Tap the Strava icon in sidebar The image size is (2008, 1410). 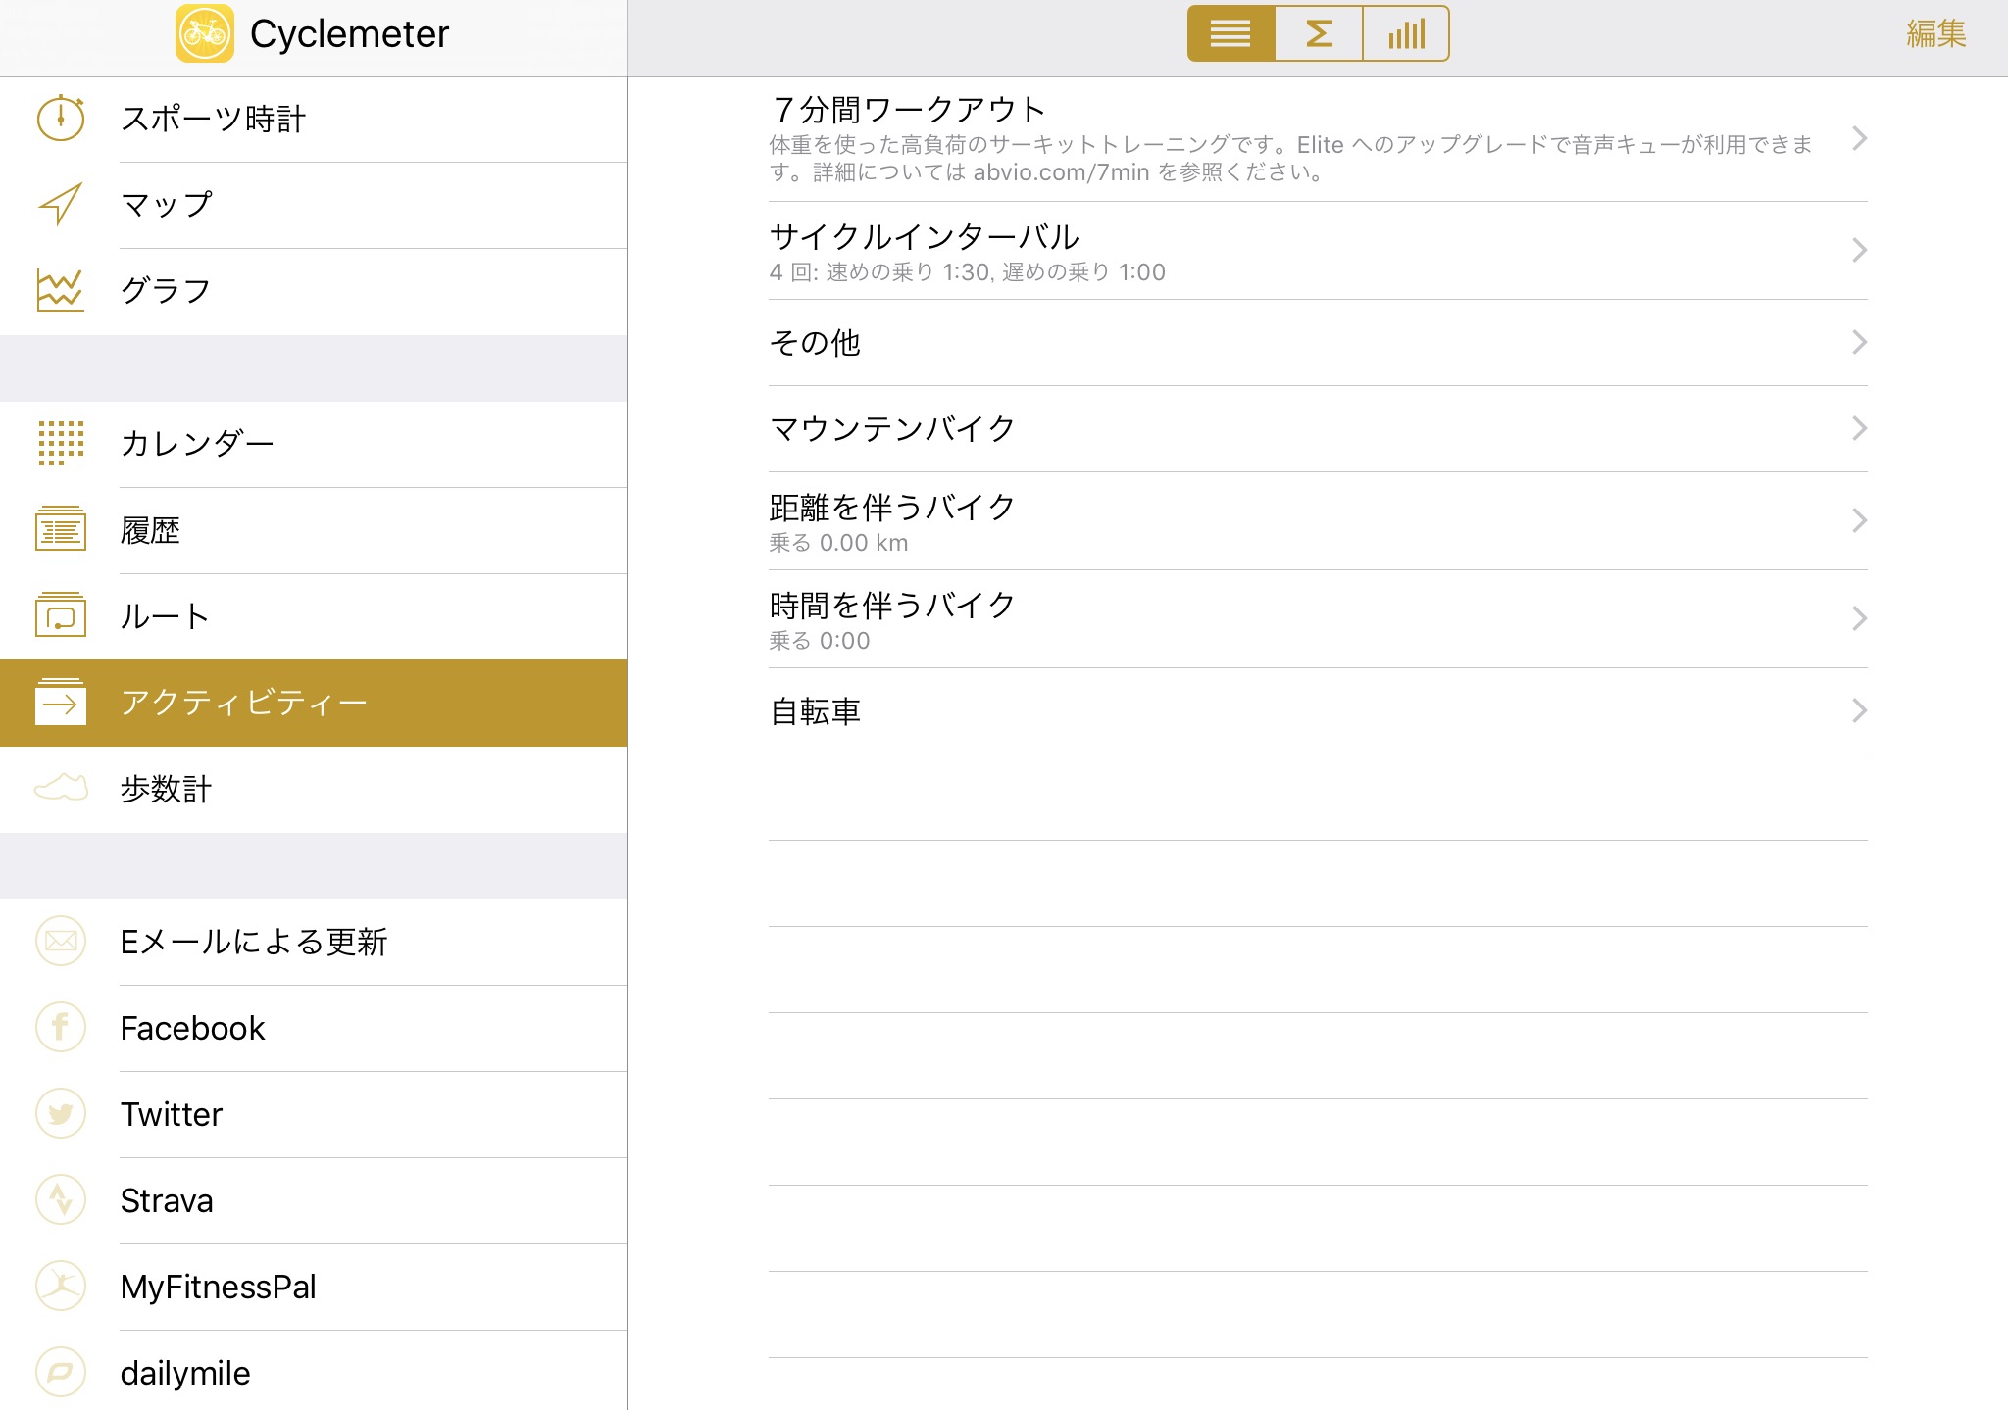point(61,1199)
